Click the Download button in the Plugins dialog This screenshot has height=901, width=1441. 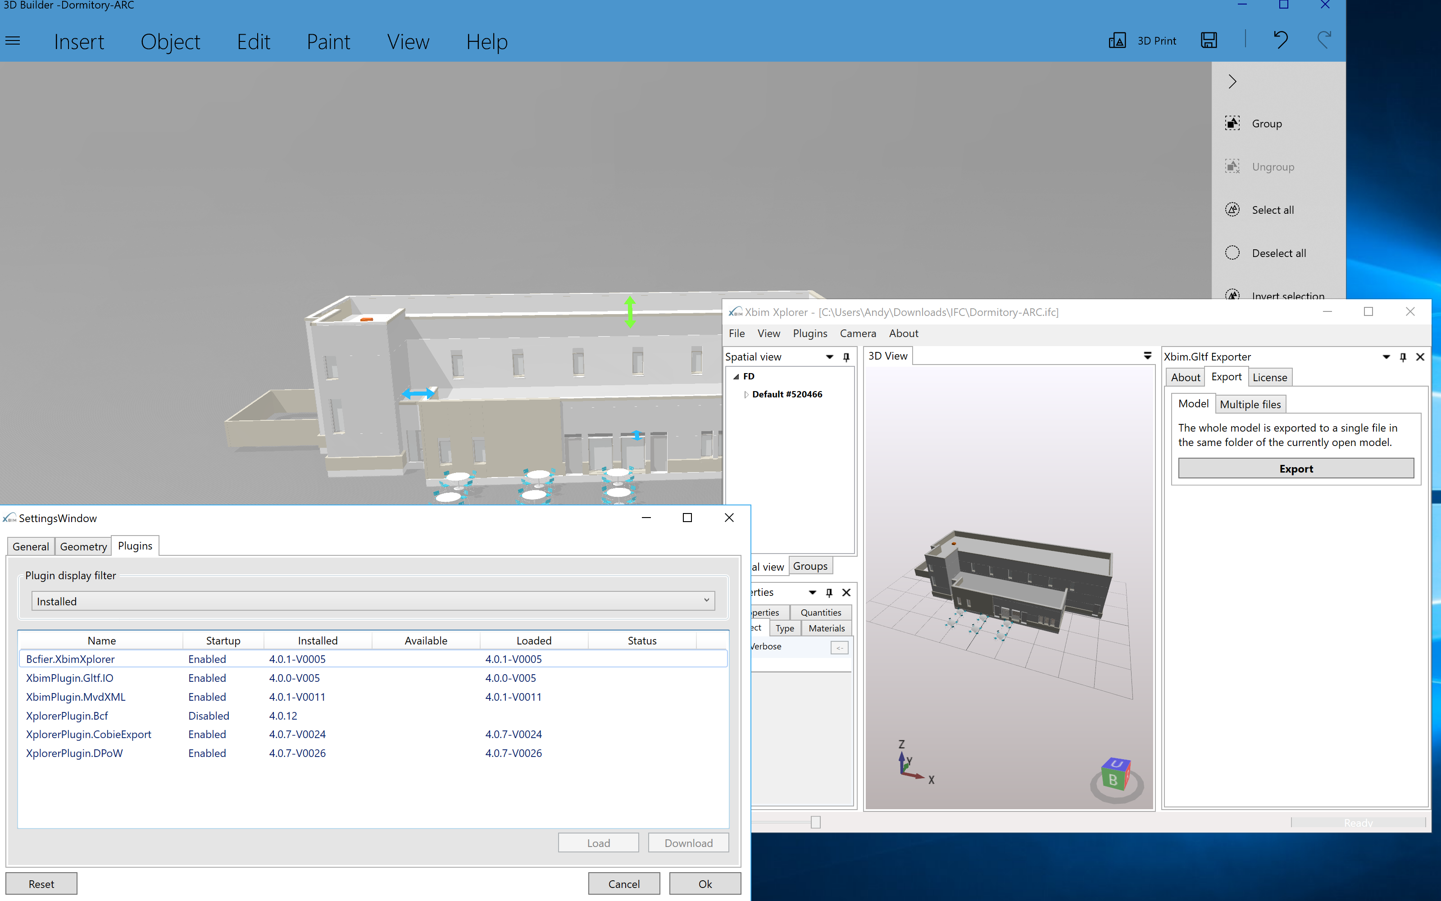click(x=688, y=842)
